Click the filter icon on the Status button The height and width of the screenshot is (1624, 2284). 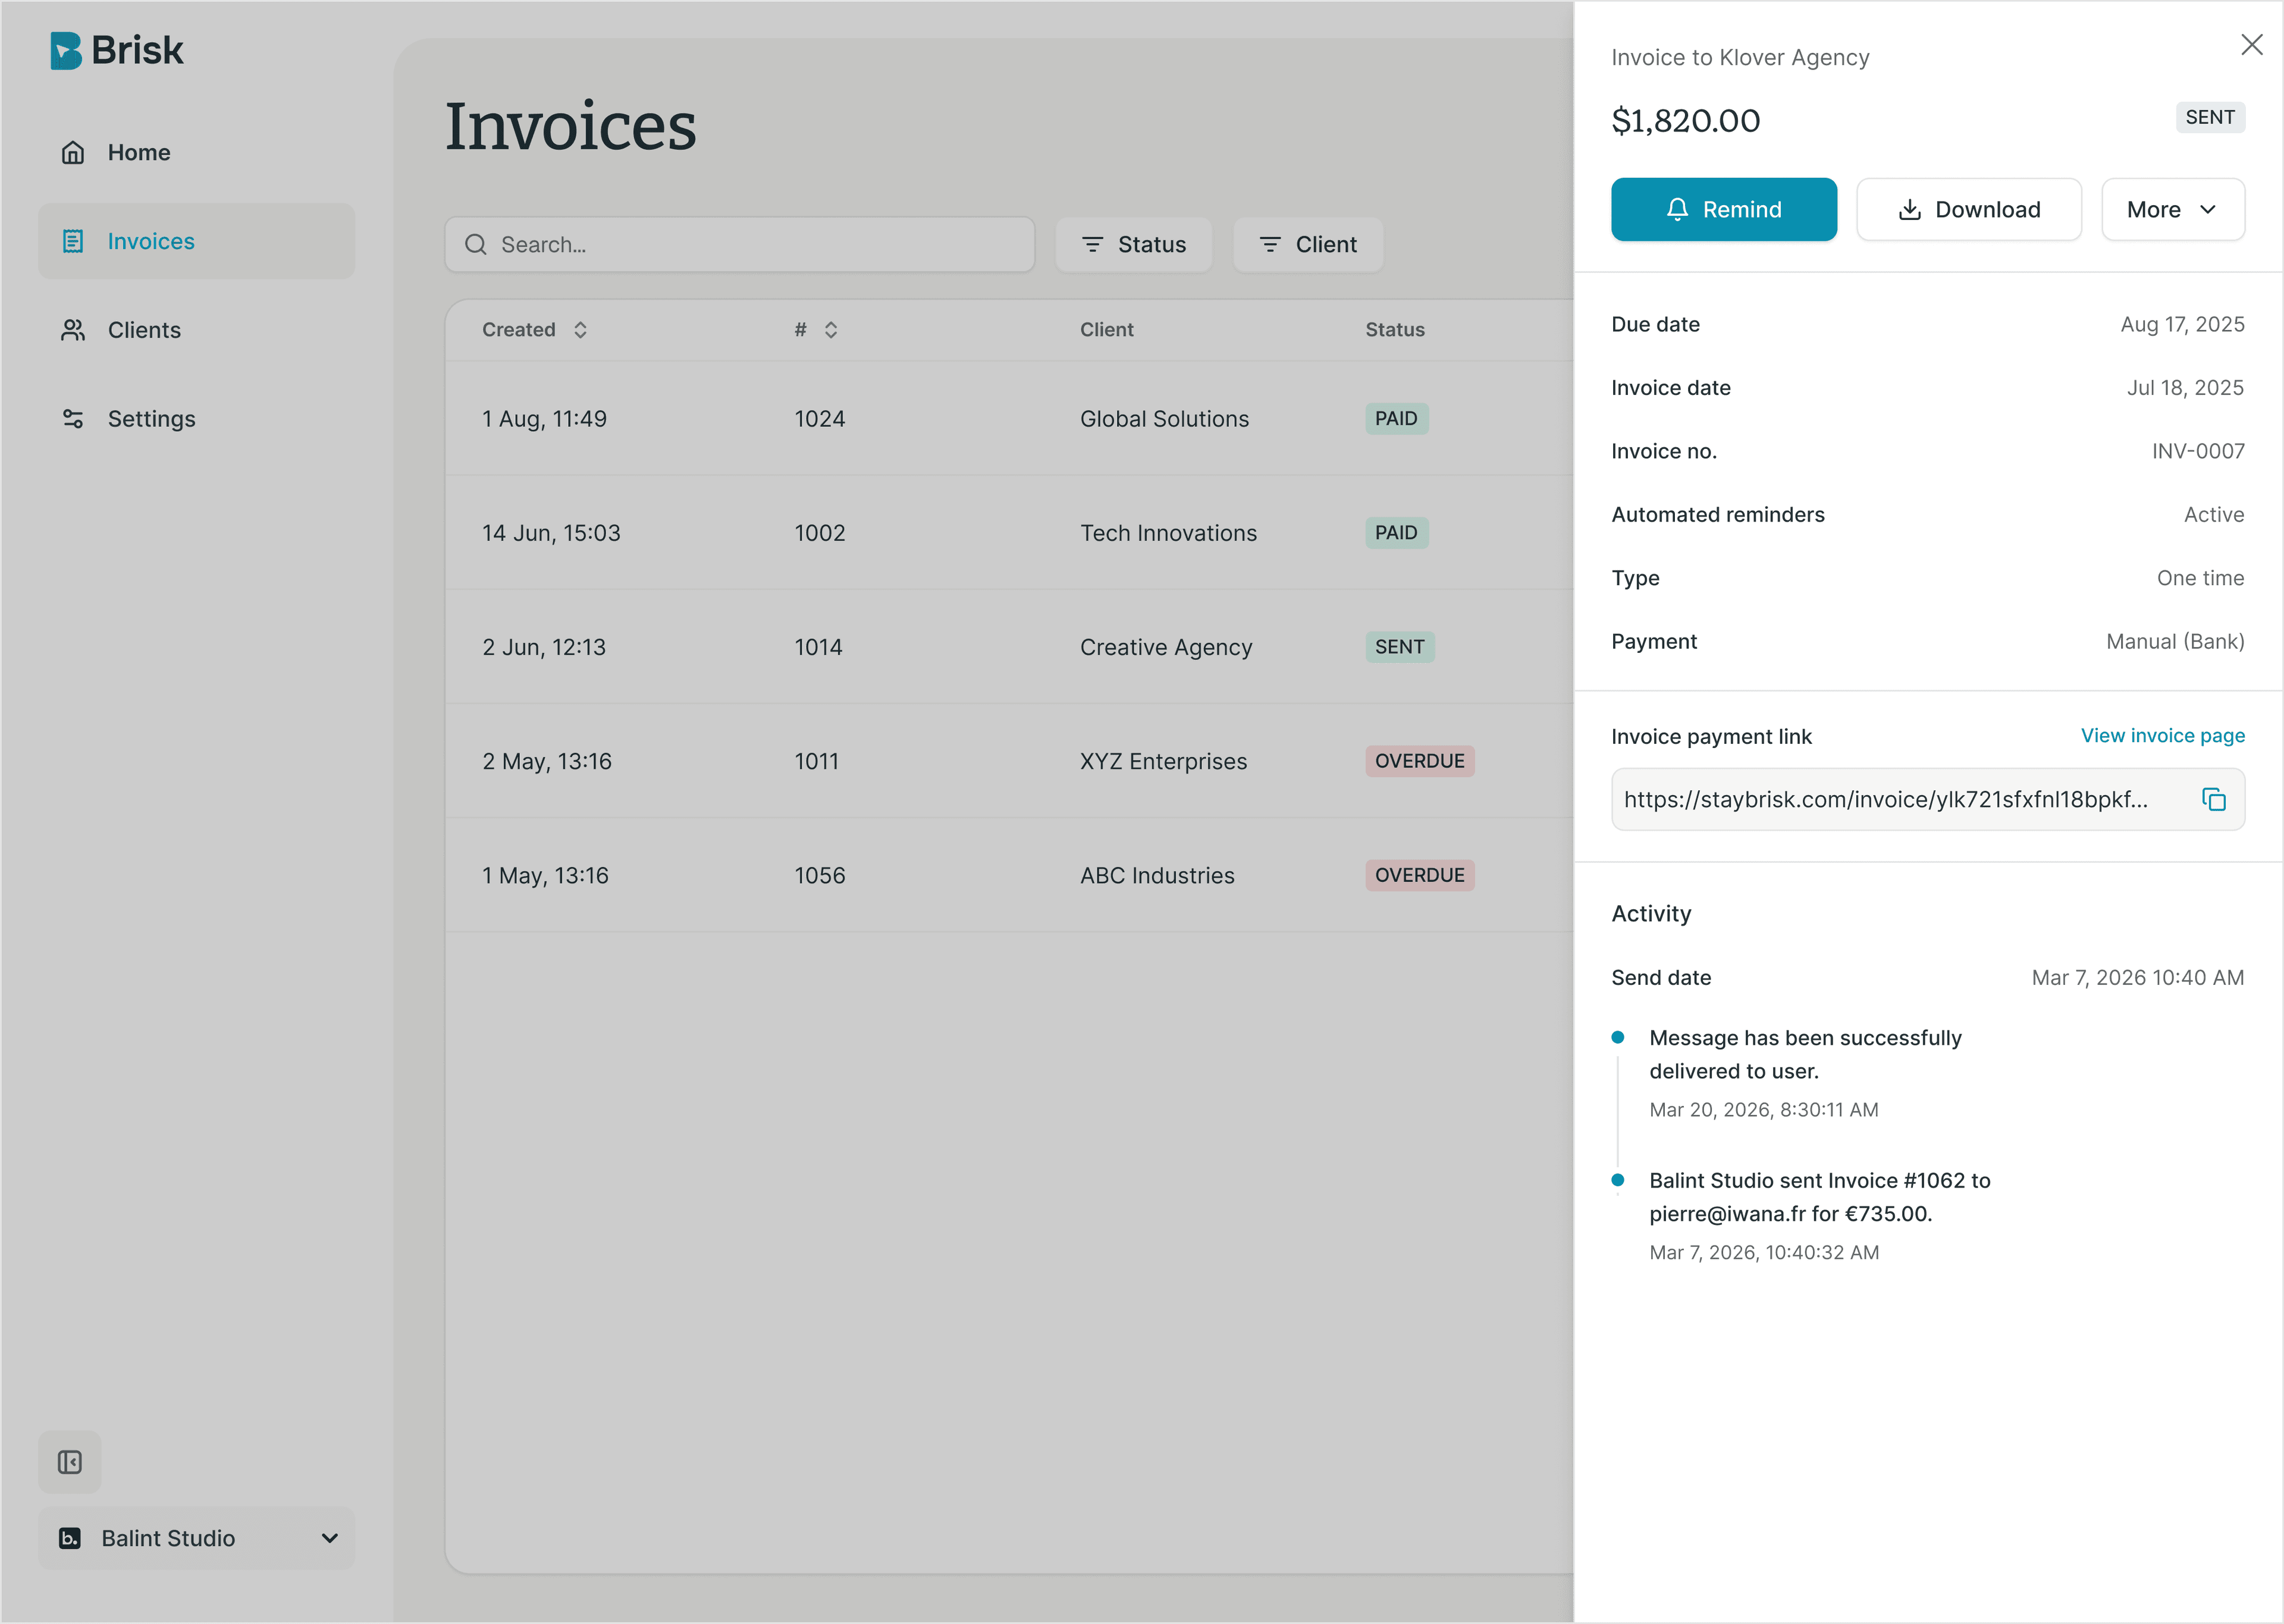[x=1093, y=245]
